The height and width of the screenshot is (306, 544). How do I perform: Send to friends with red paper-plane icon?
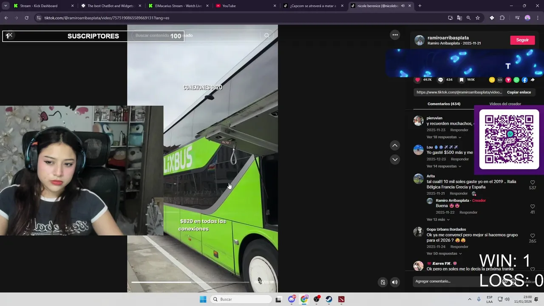[x=508, y=80]
